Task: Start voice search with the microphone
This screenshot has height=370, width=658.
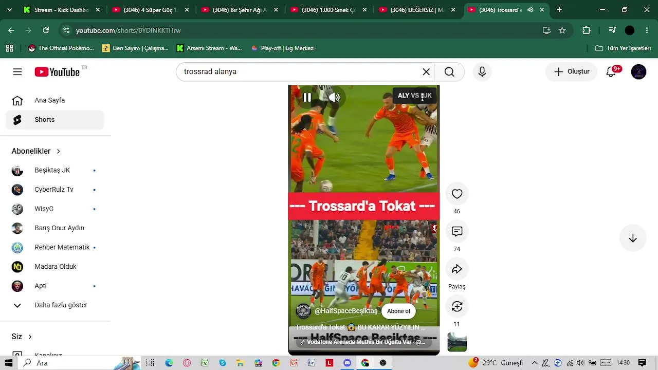Action: 482,72
